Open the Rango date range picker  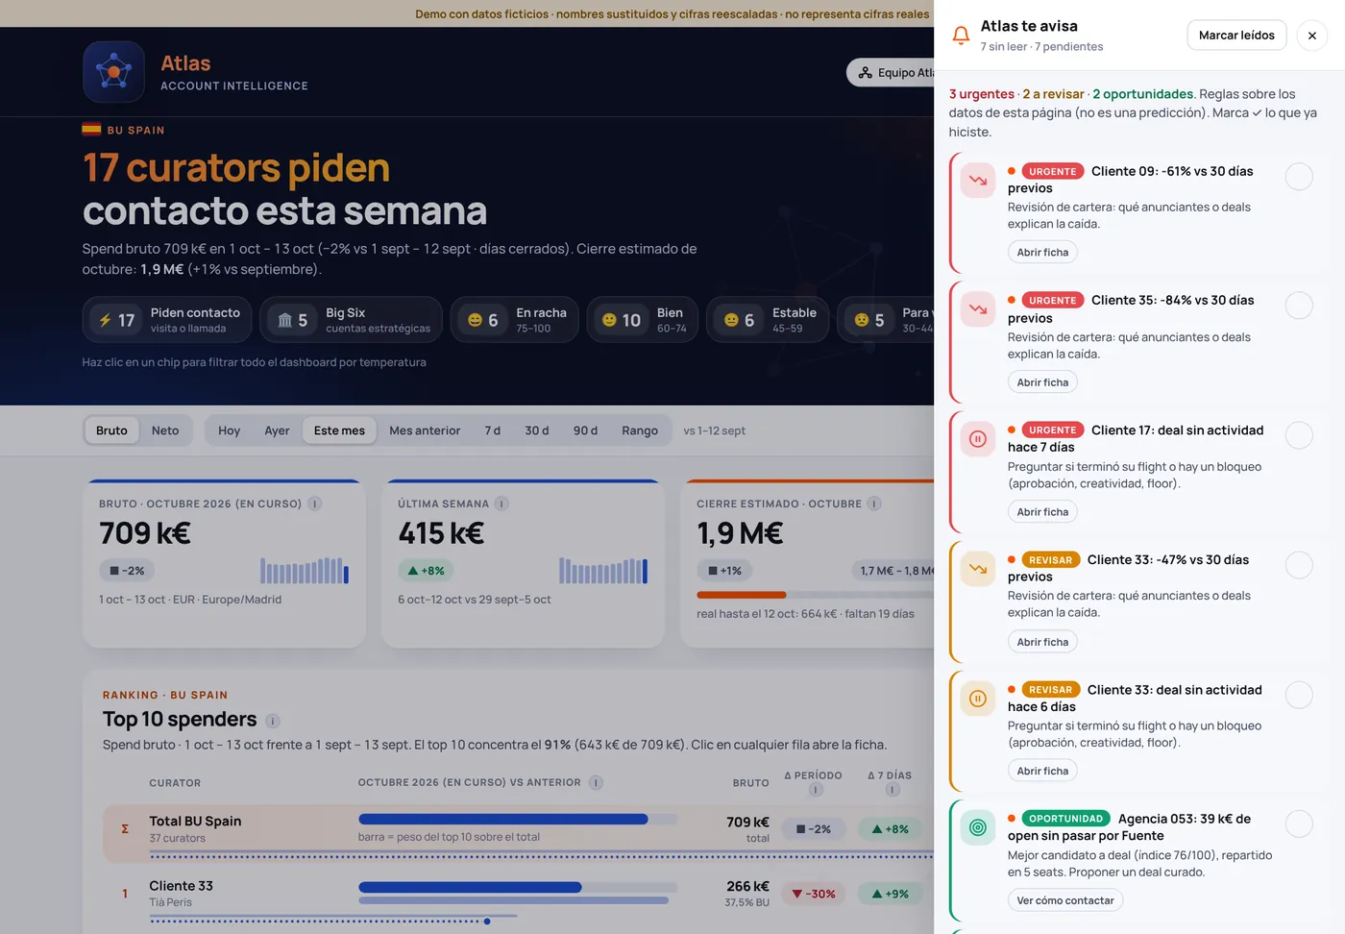[640, 430]
